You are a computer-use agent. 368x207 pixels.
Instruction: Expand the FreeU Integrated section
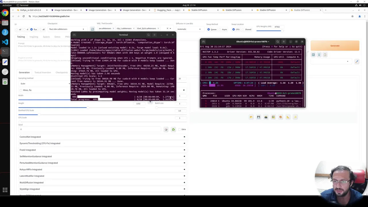click(102, 150)
